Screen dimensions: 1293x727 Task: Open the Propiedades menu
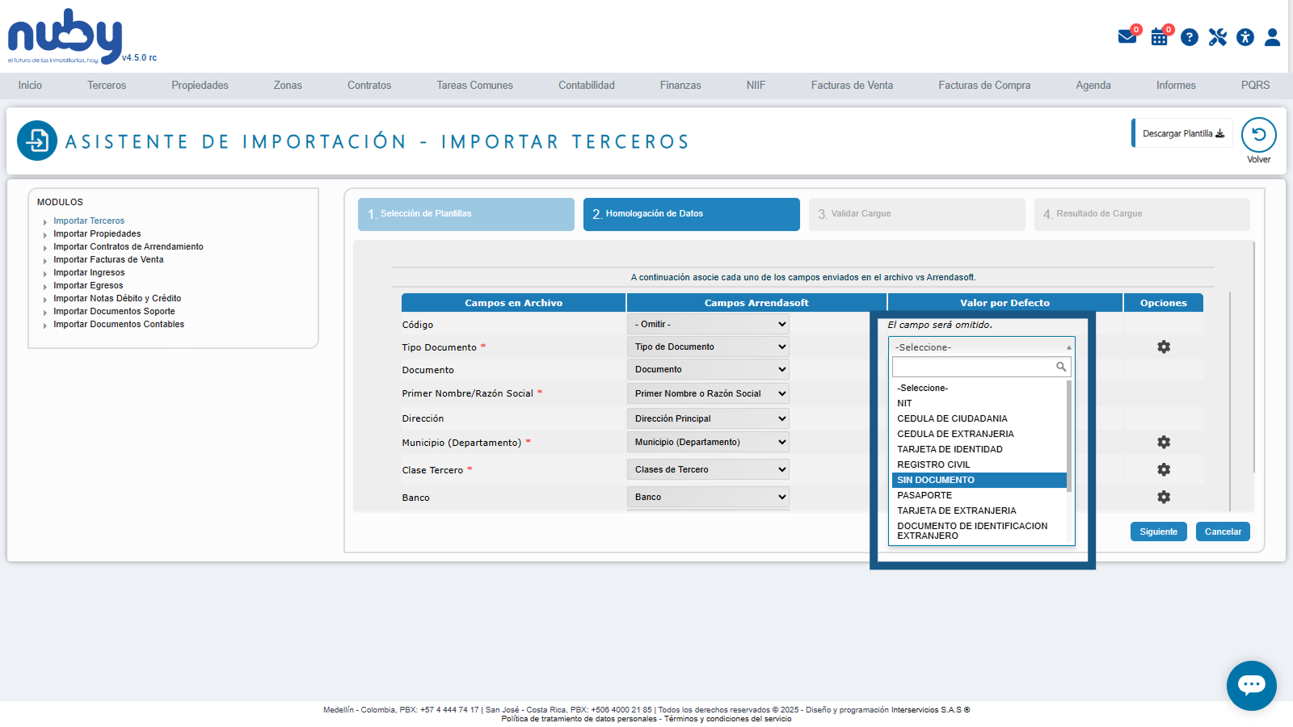click(x=200, y=85)
